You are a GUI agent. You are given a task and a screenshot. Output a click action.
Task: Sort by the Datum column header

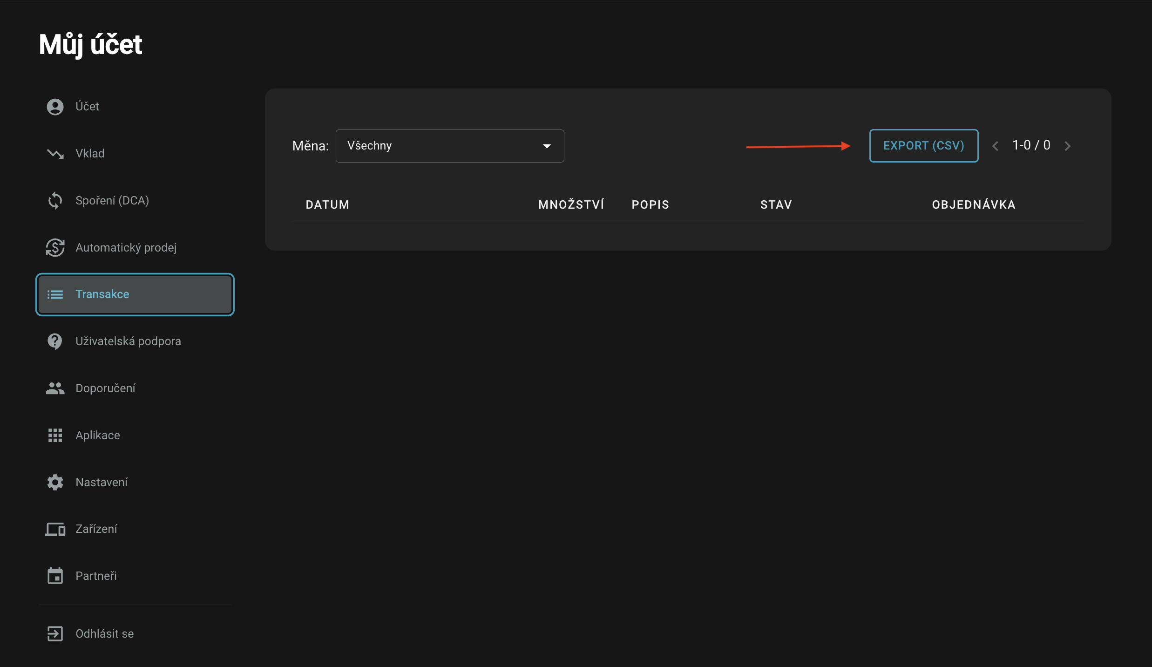pyautogui.click(x=327, y=204)
